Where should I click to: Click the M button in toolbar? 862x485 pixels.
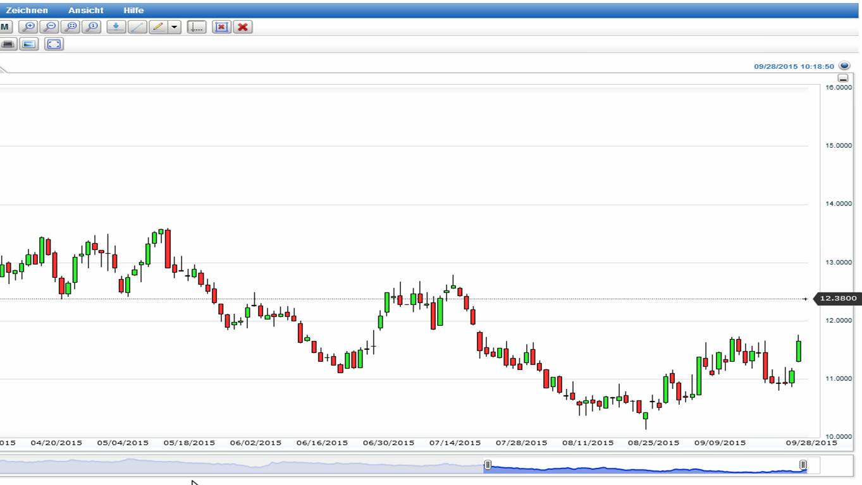[5, 27]
